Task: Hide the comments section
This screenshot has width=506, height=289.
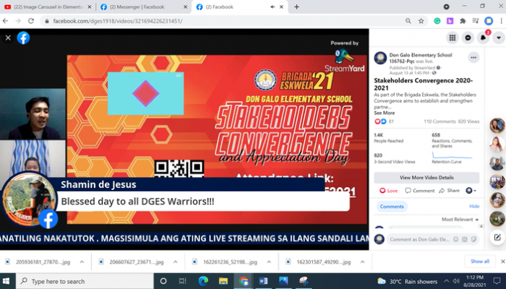Action: pyautogui.click(x=474, y=207)
